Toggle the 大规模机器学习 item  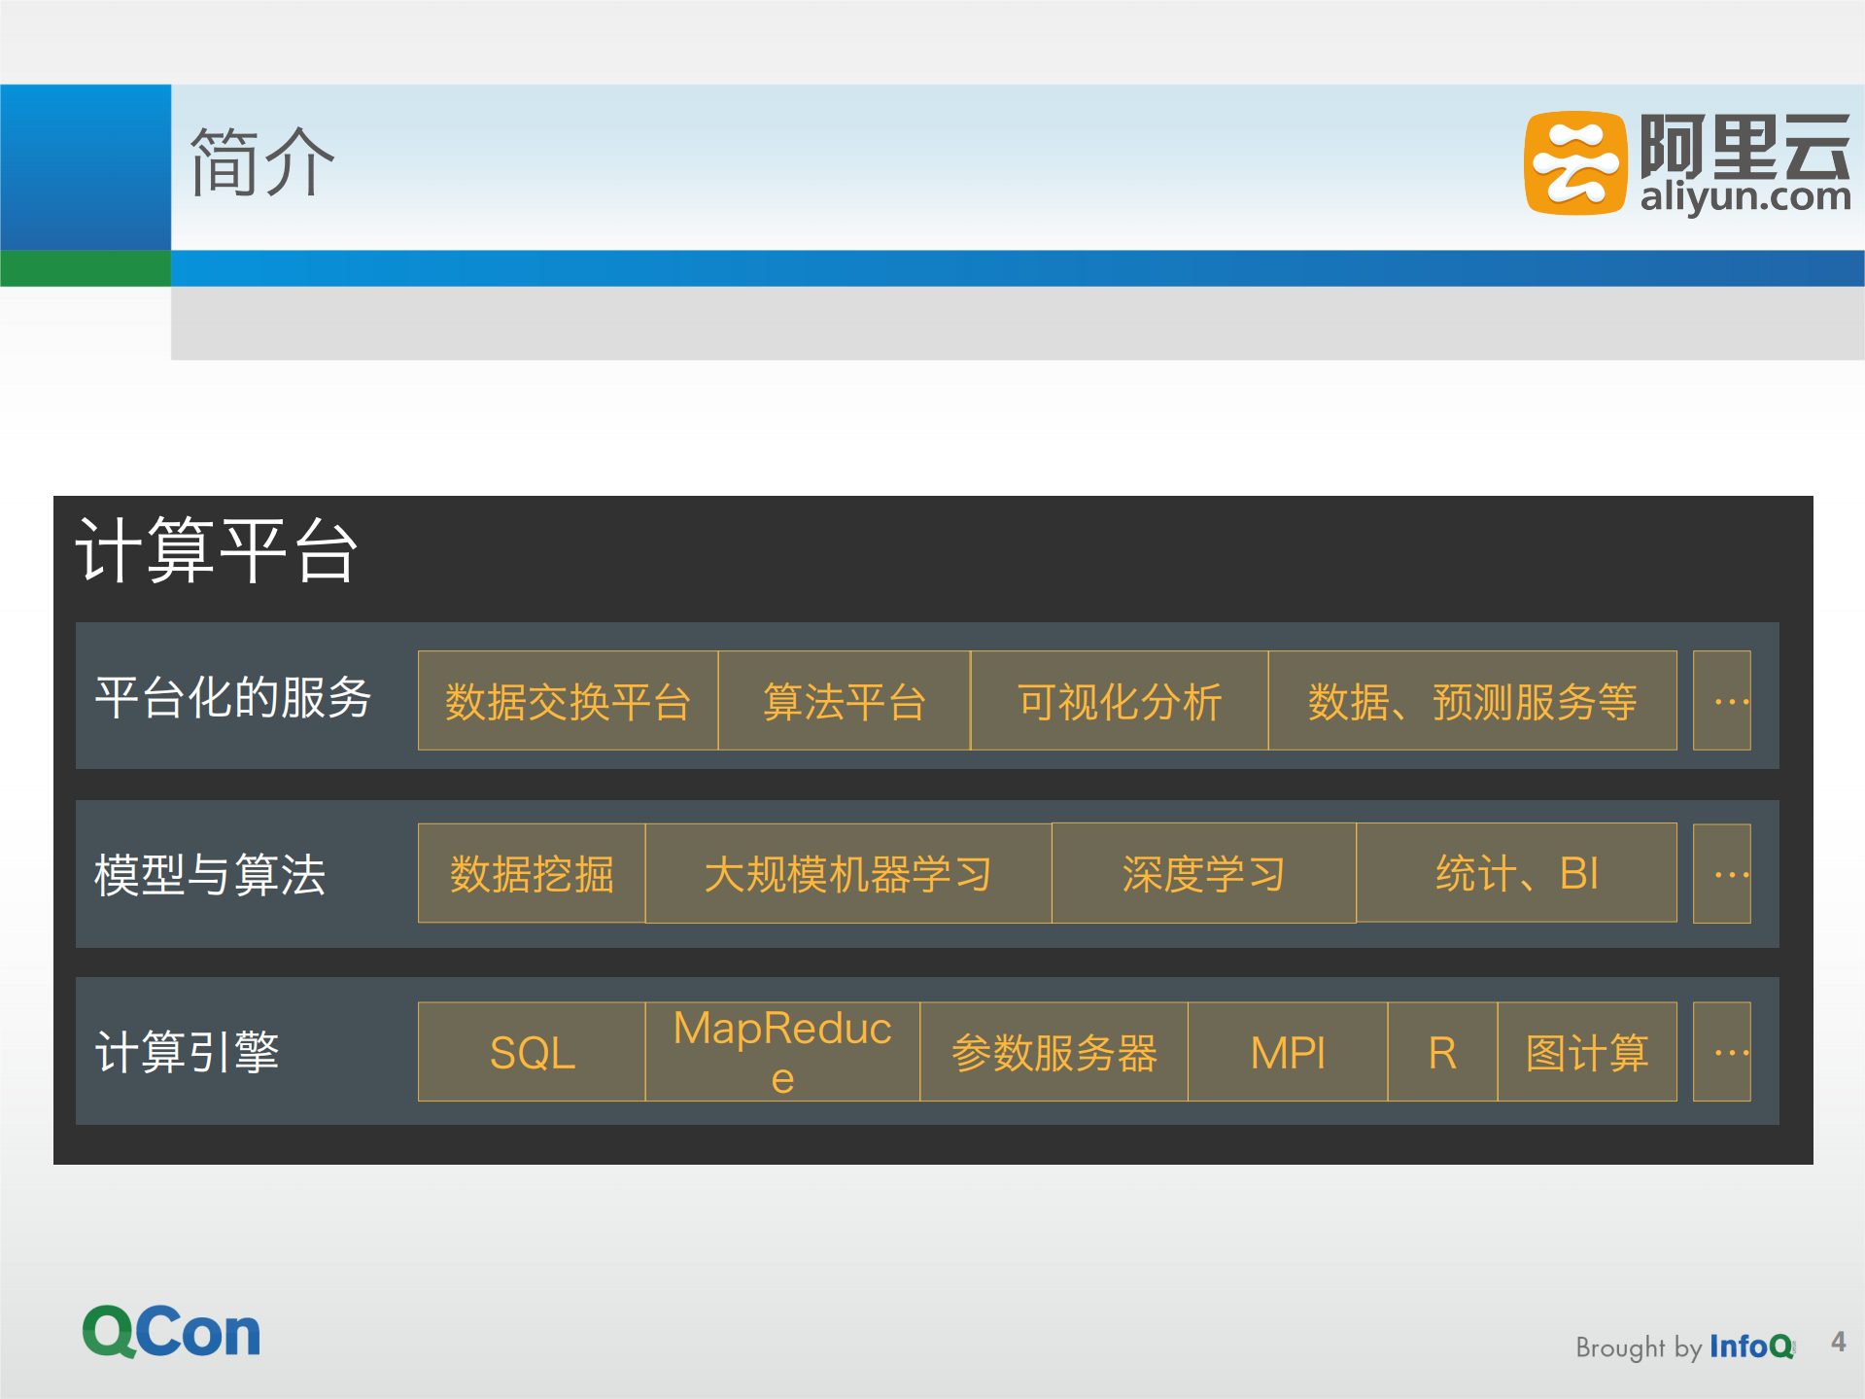click(x=849, y=874)
